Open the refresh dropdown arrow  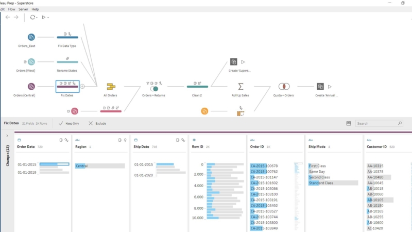(37, 18)
